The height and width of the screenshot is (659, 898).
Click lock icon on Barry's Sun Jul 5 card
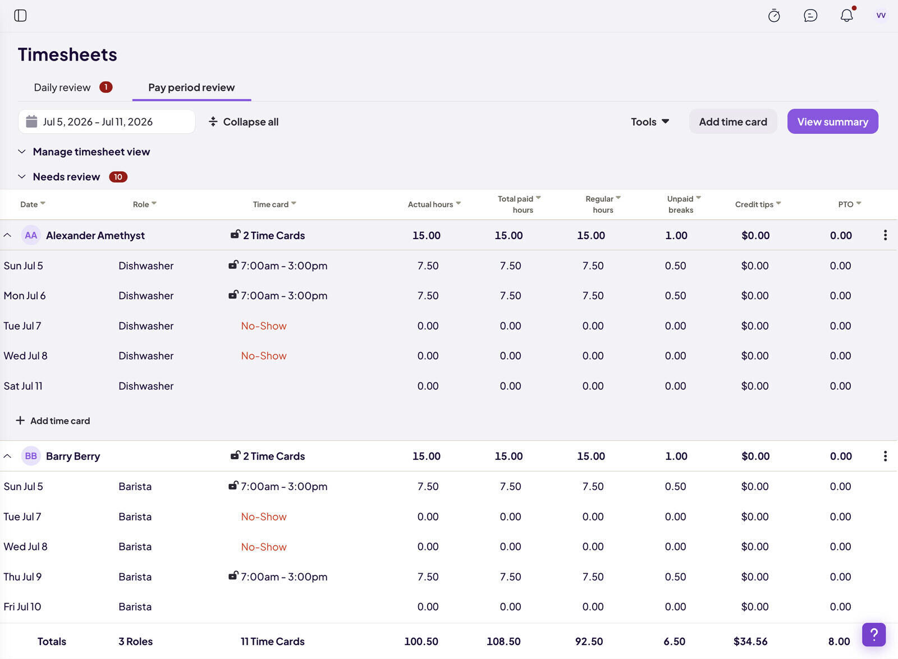pyautogui.click(x=233, y=486)
